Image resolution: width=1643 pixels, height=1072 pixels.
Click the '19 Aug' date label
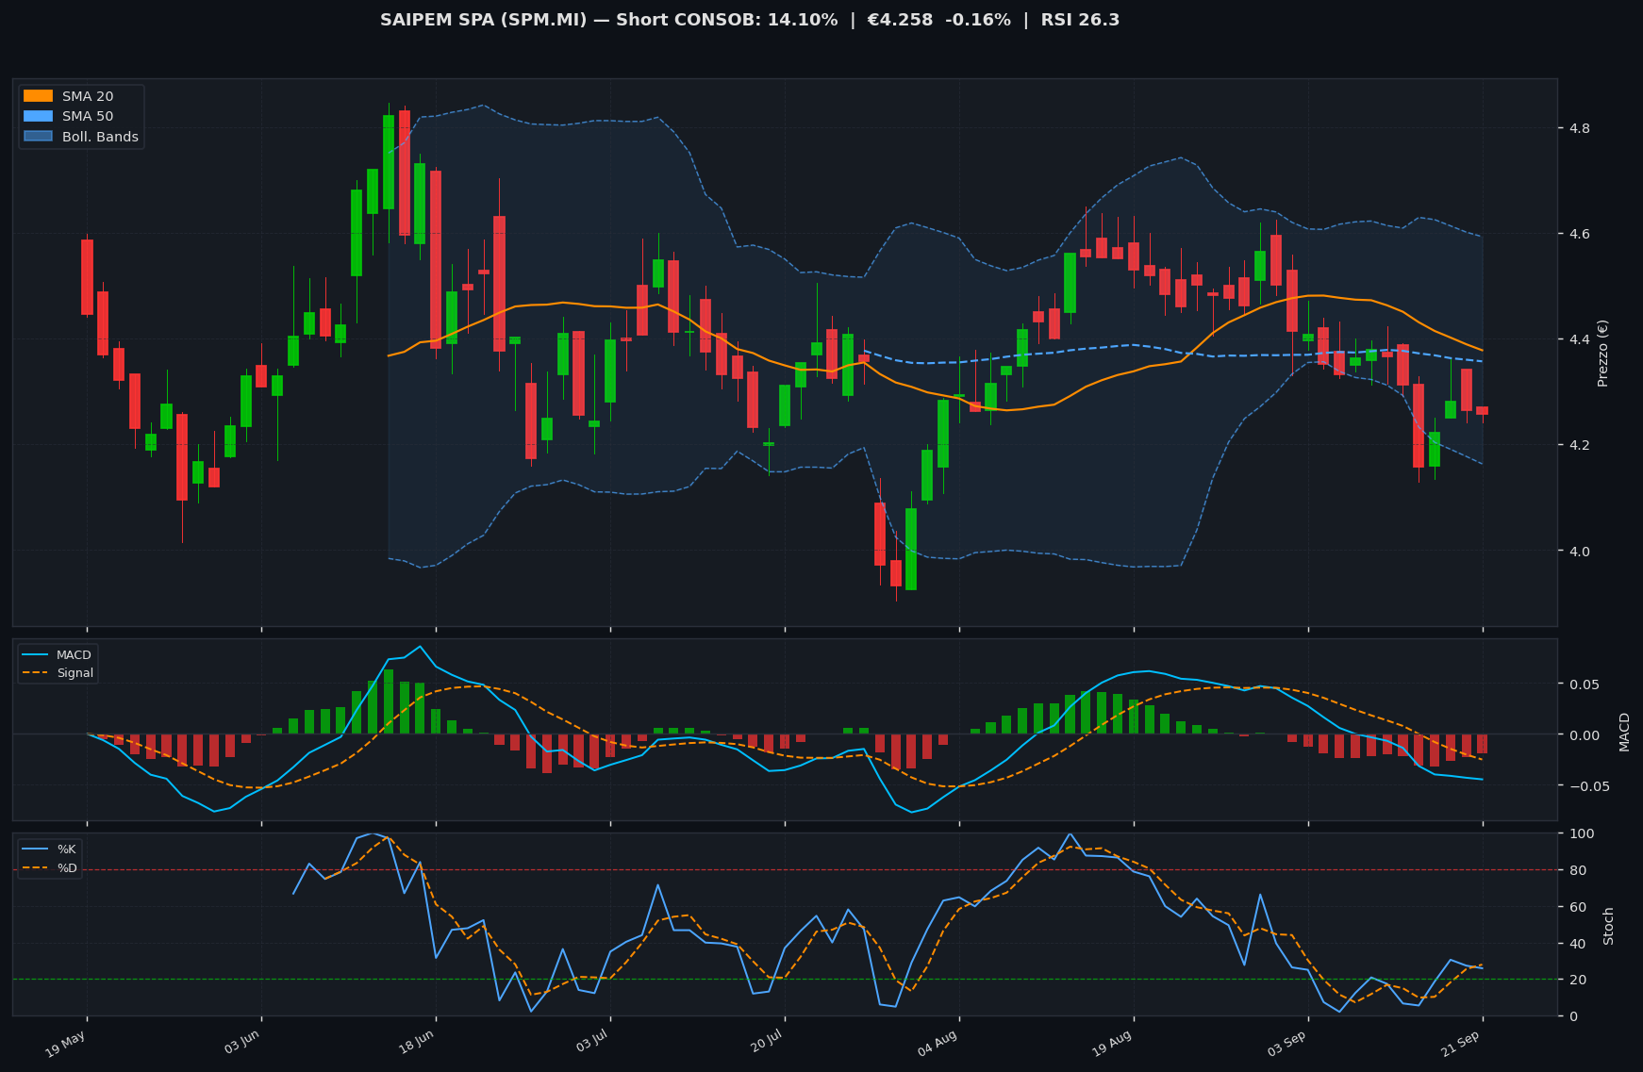click(1112, 1045)
